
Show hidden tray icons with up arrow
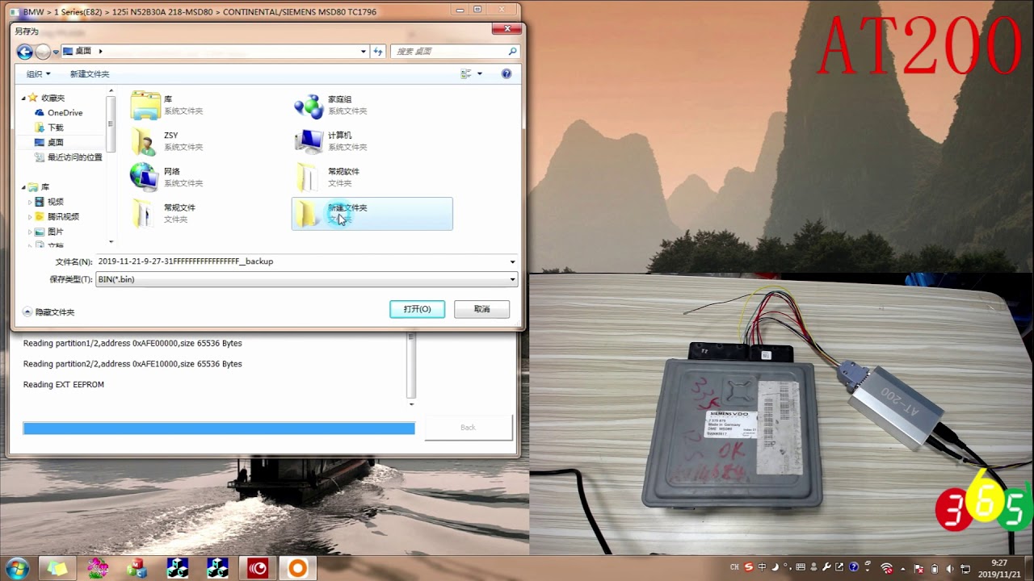click(x=902, y=568)
